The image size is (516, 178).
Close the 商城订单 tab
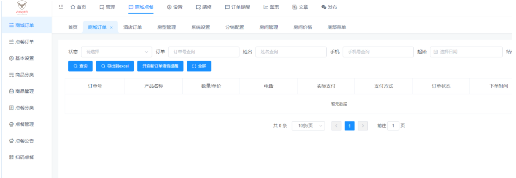click(111, 27)
